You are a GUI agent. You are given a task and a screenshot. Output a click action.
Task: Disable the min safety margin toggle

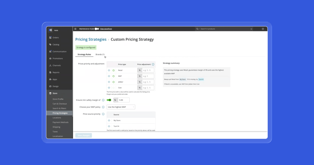coord(109,100)
